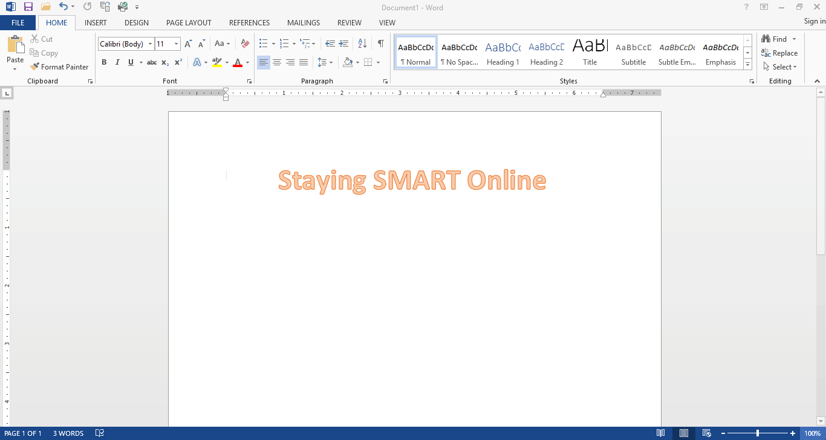
Task: Set Align Left paragraph alignment
Action: point(264,62)
